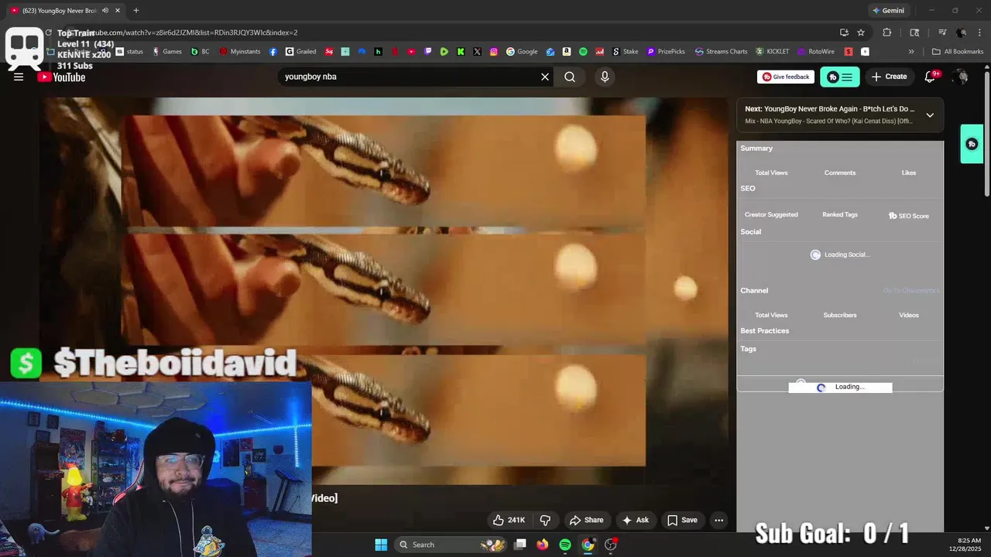Click the TubeBuddy side tab icon
The height and width of the screenshot is (557, 991).
pos(972,144)
